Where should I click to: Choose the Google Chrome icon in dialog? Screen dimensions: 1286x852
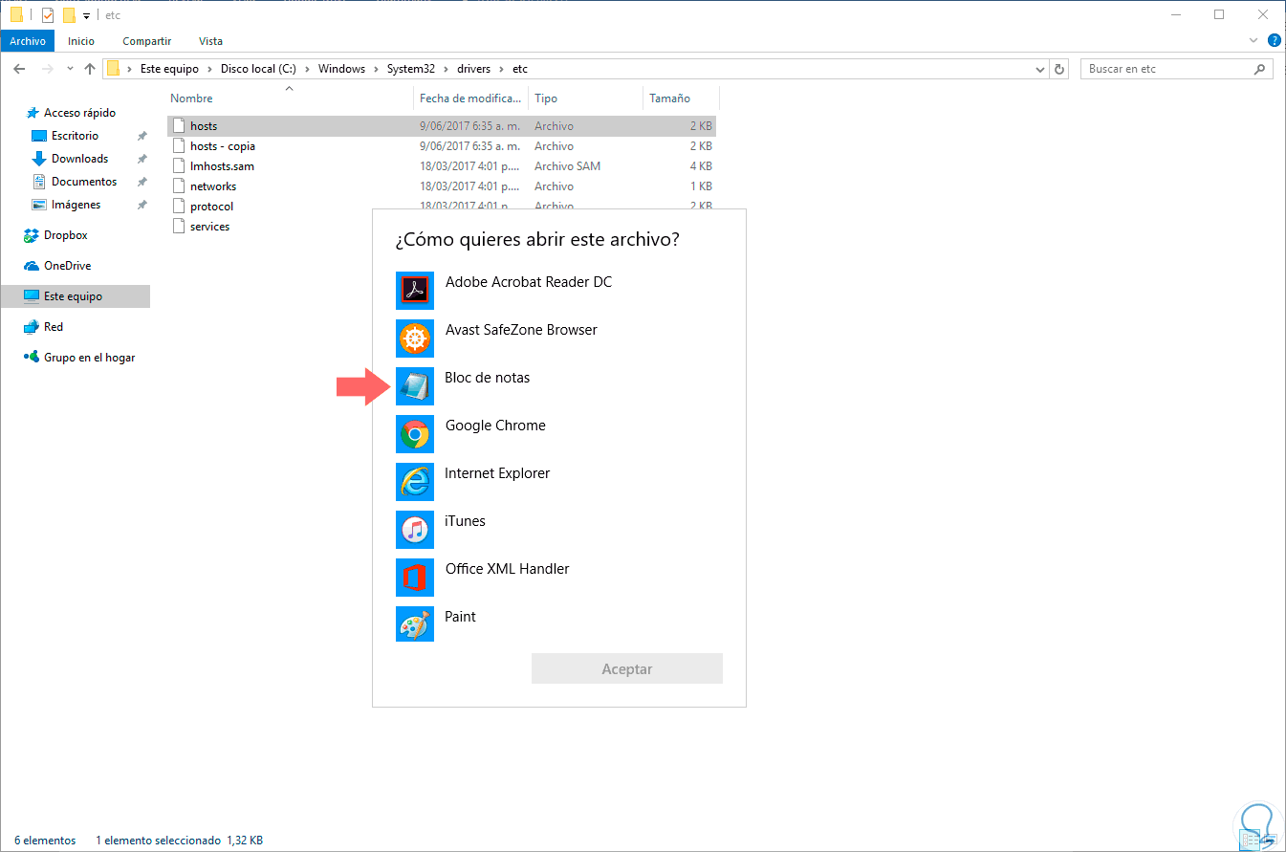[415, 434]
